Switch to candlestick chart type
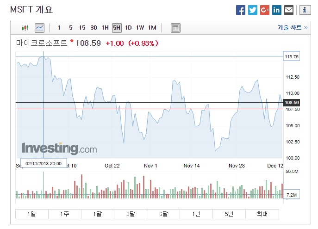The width and height of the screenshot is (318, 229). coord(25,28)
